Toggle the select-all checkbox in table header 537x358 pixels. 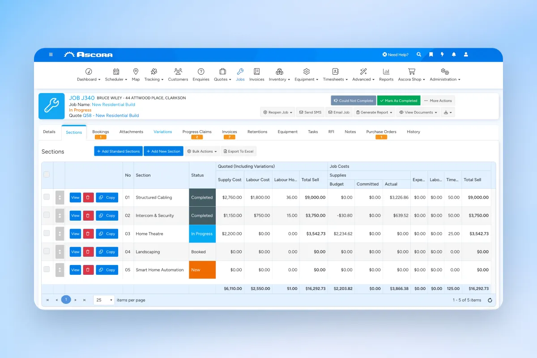click(x=47, y=175)
